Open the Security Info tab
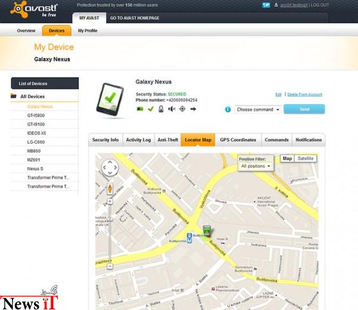Viewport: 358px width, 310px height. pyautogui.click(x=106, y=140)
